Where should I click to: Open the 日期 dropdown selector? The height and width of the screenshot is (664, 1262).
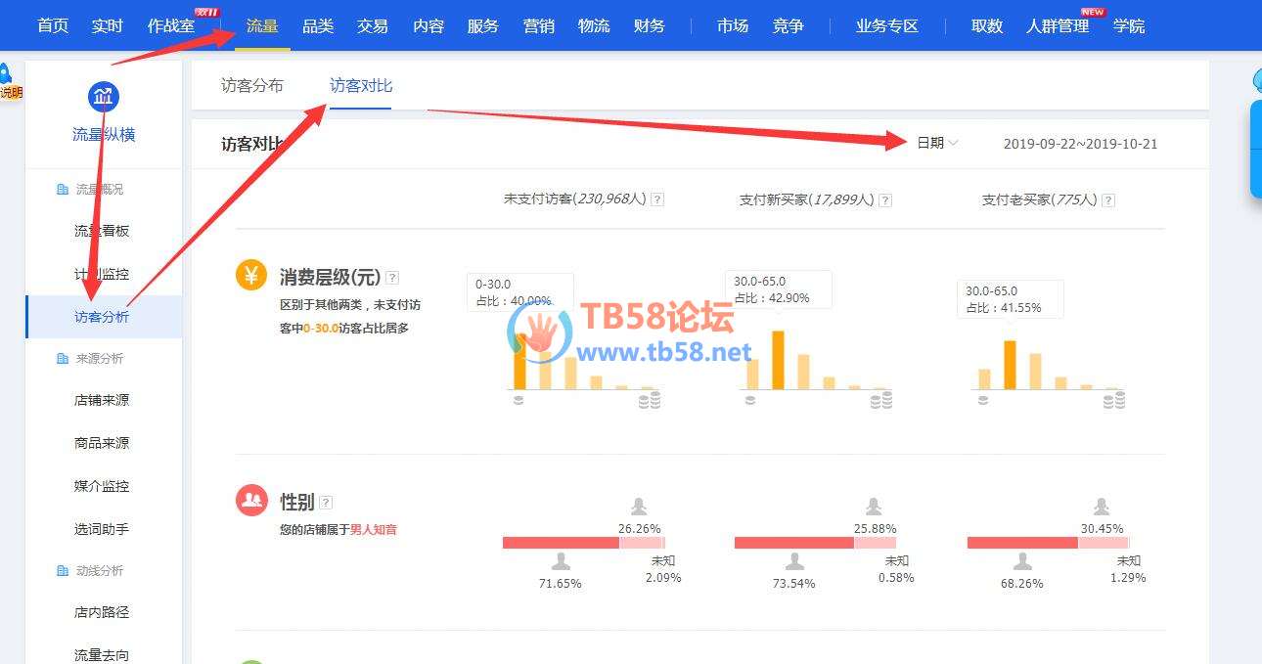click(x=936, y=143)
